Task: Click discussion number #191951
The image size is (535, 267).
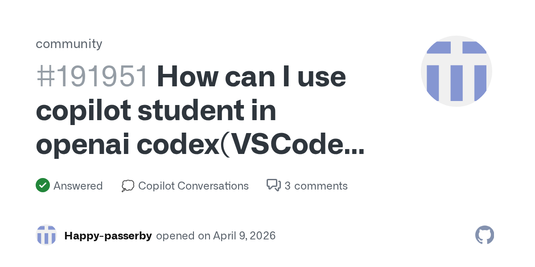Action: [92, 77]
